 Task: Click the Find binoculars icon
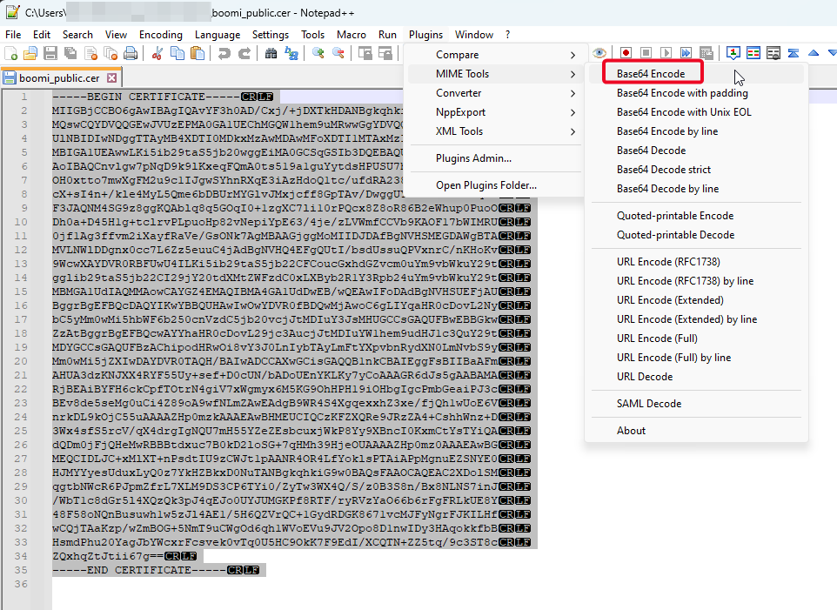point(271,54)
